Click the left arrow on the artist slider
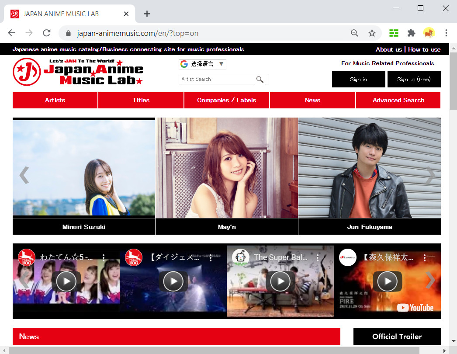Image resolution: width=457 pixels, height=354 pixels. 23,175
